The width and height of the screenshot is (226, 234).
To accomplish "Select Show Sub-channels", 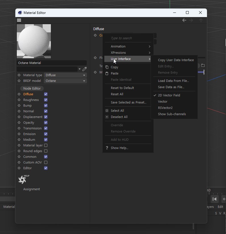I will pyautogui.click(x=174, y=114).
